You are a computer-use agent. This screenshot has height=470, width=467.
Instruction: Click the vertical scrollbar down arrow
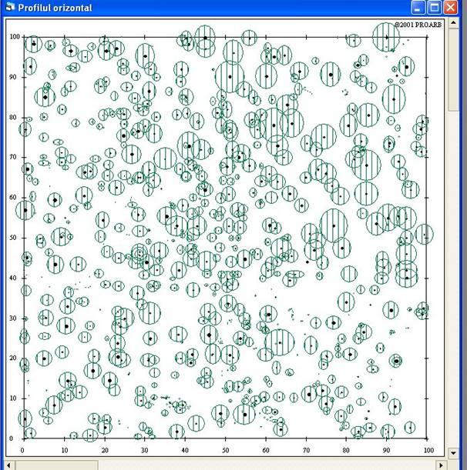pyautogui.click(x=453, y=452)
